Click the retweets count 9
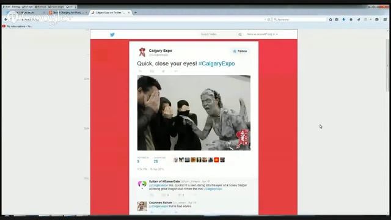 (x=138, y=161)
